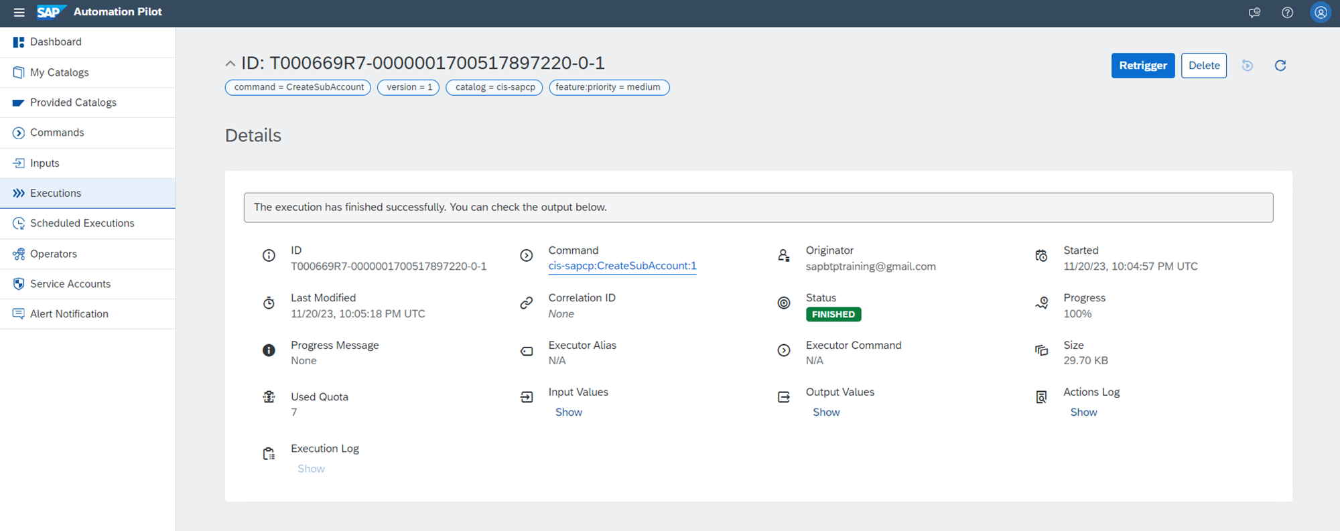Show the Input Values
1340x531 pixels.
pyautogui.click(x=568, y=412)
